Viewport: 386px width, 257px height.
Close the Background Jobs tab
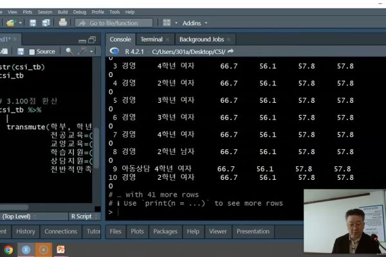[x=228, y=39]
